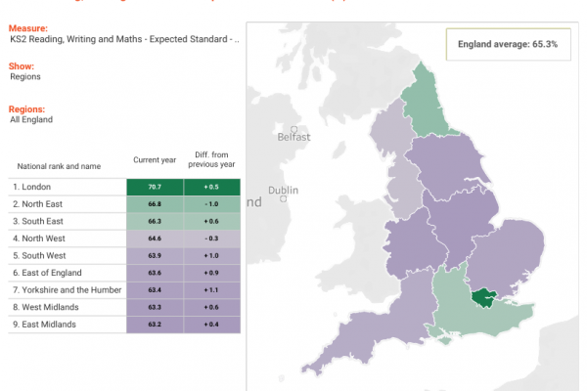
Task: Click the Dublin city marker on map
Action: [x=285, y=198]
